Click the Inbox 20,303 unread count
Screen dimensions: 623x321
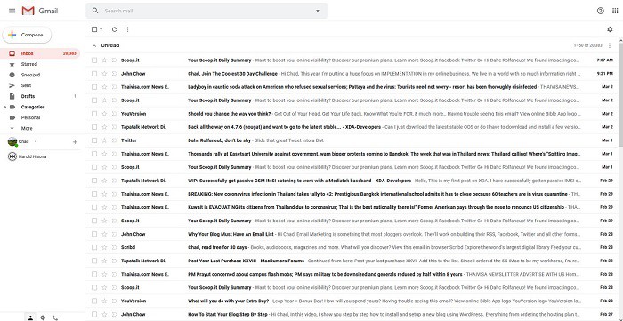click(69, 53)
